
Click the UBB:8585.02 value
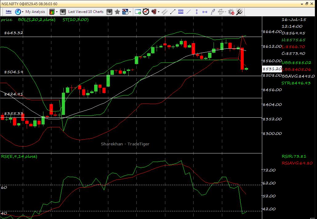tap(296, 63)
